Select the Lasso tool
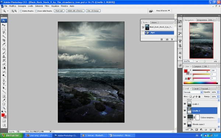Image resolution: width=221 pixels, height=138 pixels. (x=4, y=32)
